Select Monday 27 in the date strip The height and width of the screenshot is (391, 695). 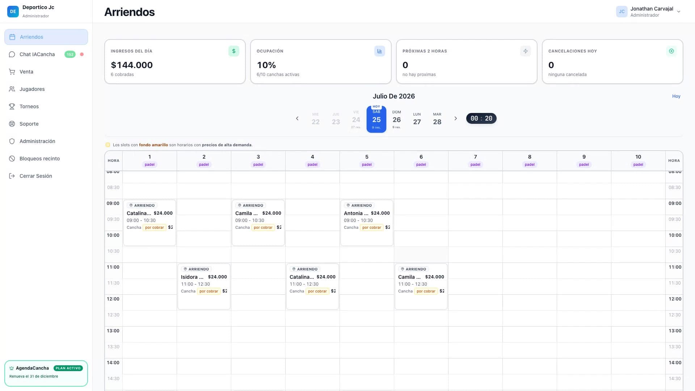(417, 119)
